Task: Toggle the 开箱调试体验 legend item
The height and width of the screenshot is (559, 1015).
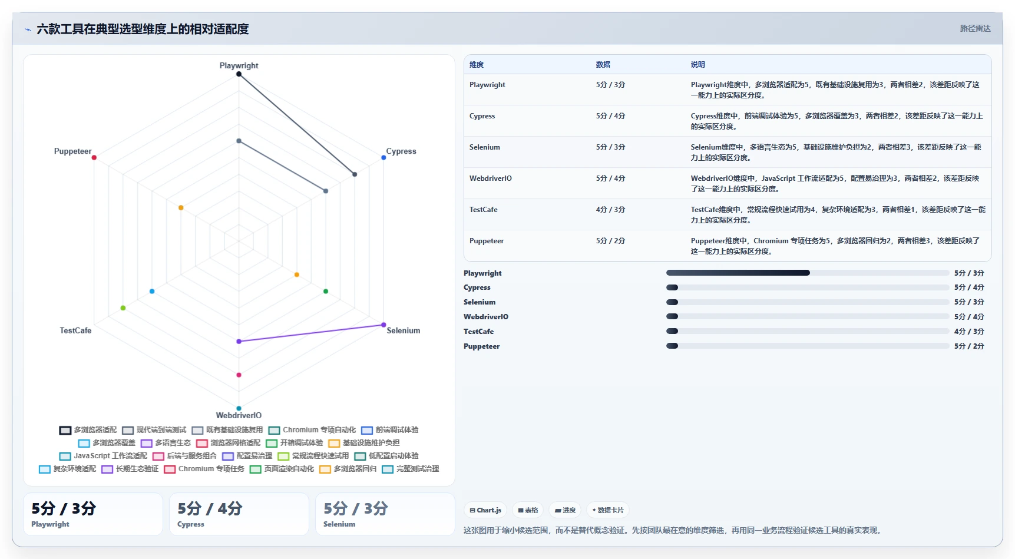Action: point(295,443)
